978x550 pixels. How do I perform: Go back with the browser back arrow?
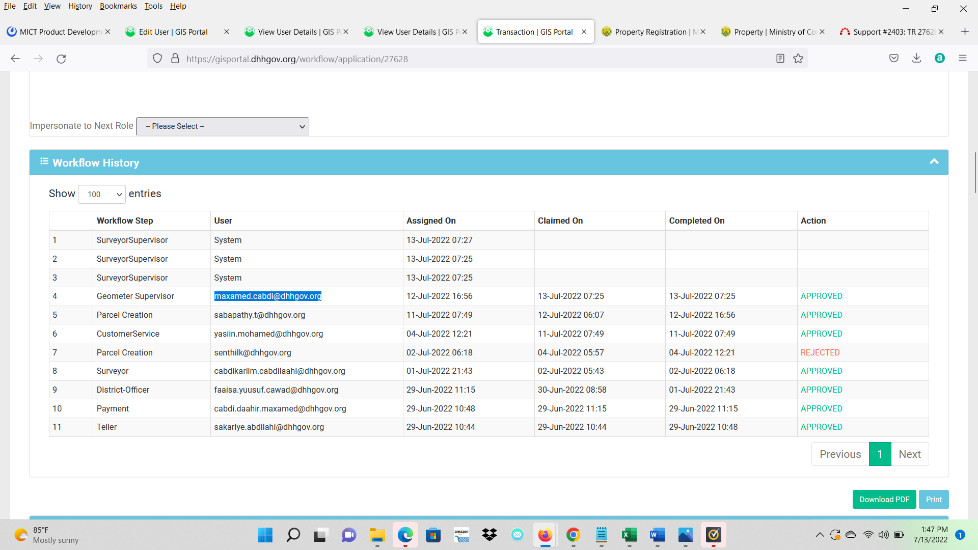(x=15, y=59)
